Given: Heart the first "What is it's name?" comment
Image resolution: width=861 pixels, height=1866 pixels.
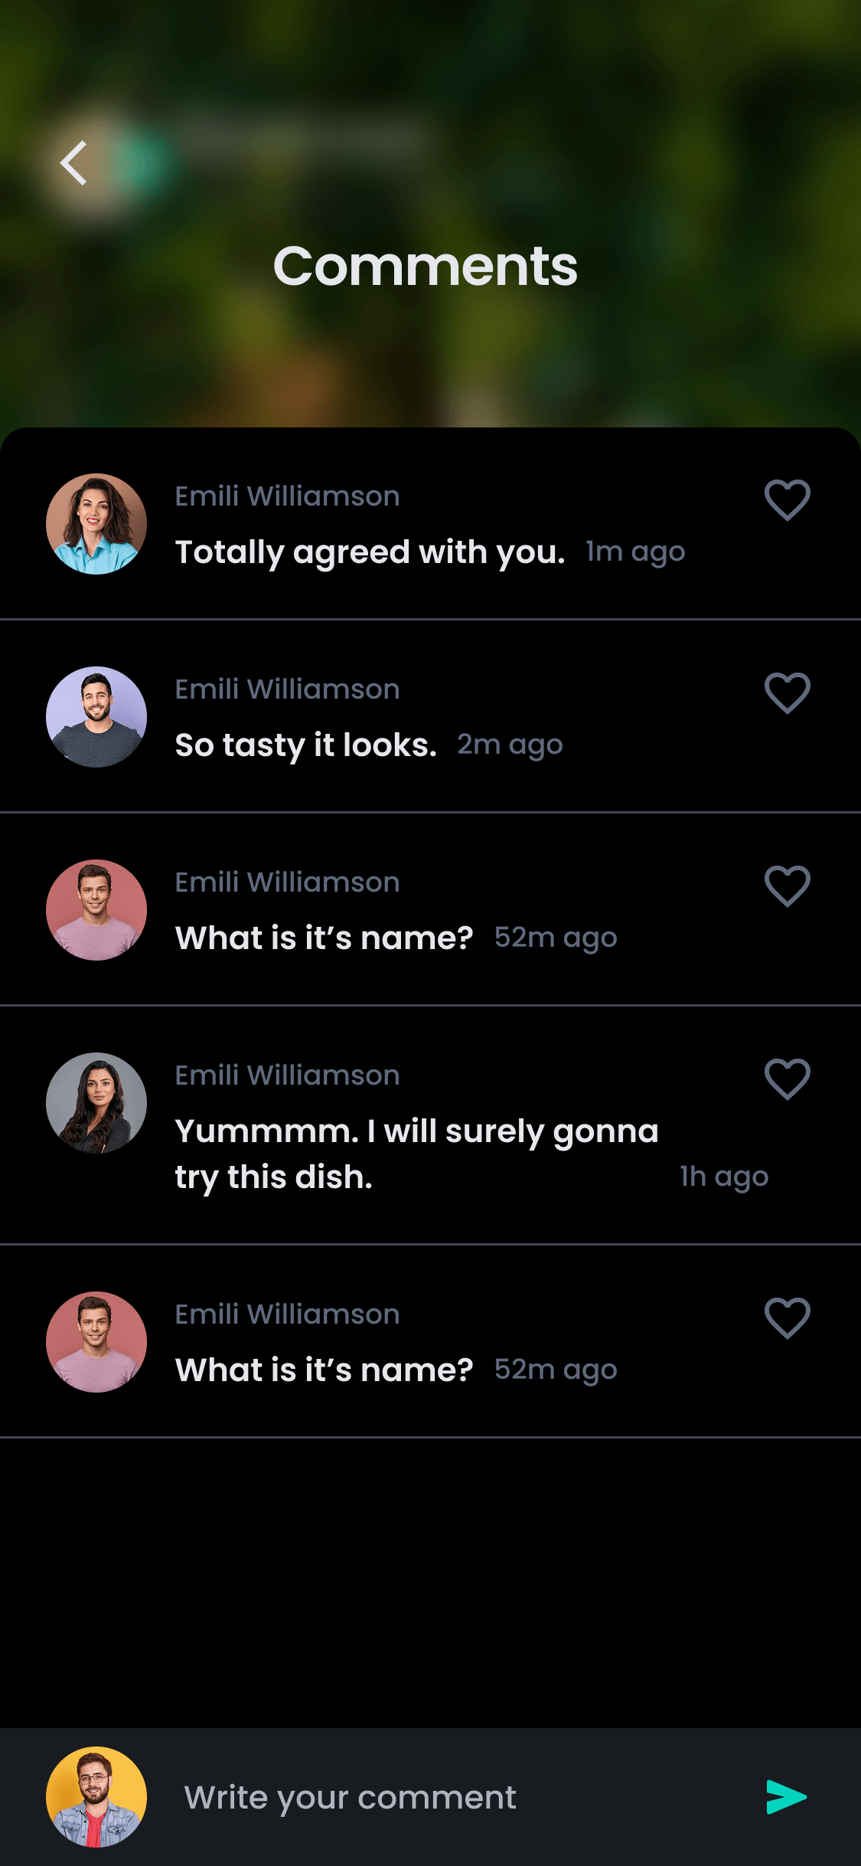Looking at the screenshot, I should coord(787,886).
